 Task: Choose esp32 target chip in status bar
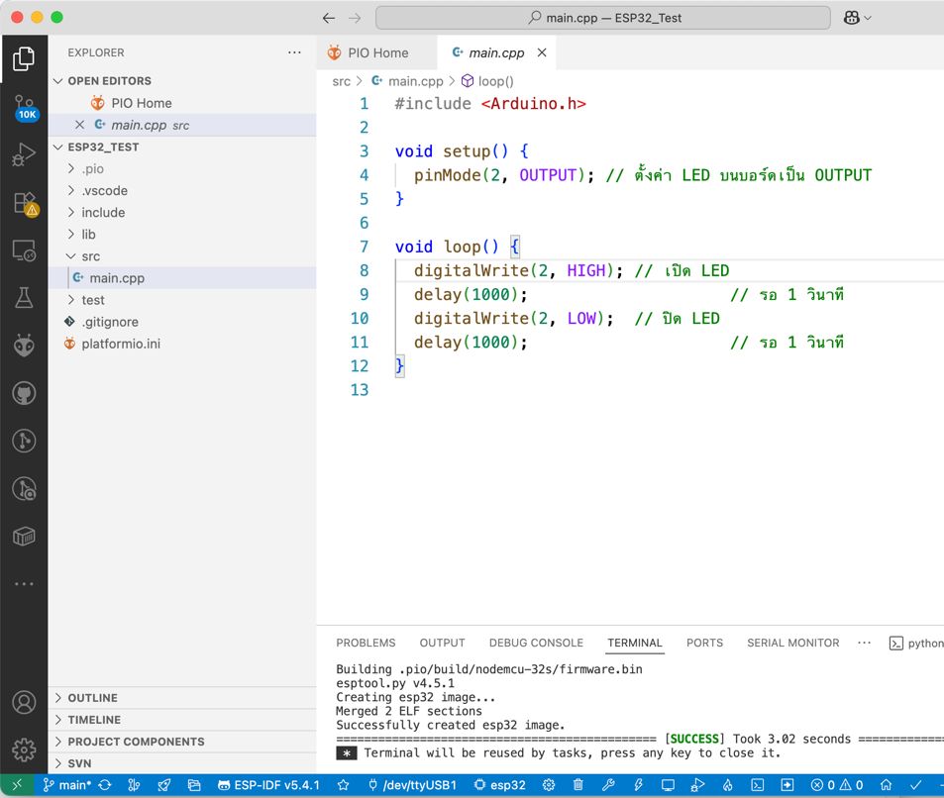point(499,785)
